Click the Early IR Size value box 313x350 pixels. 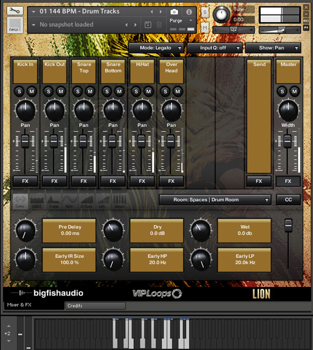point(69,260)
